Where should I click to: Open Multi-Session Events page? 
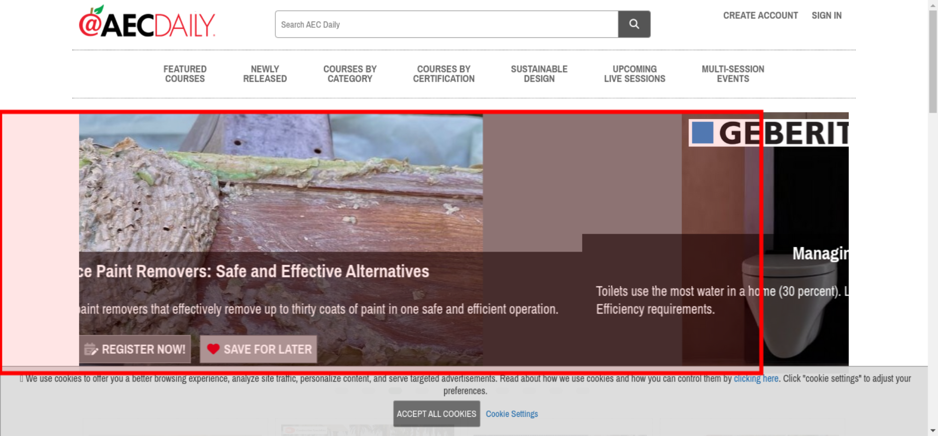click(x=733, y=74)
